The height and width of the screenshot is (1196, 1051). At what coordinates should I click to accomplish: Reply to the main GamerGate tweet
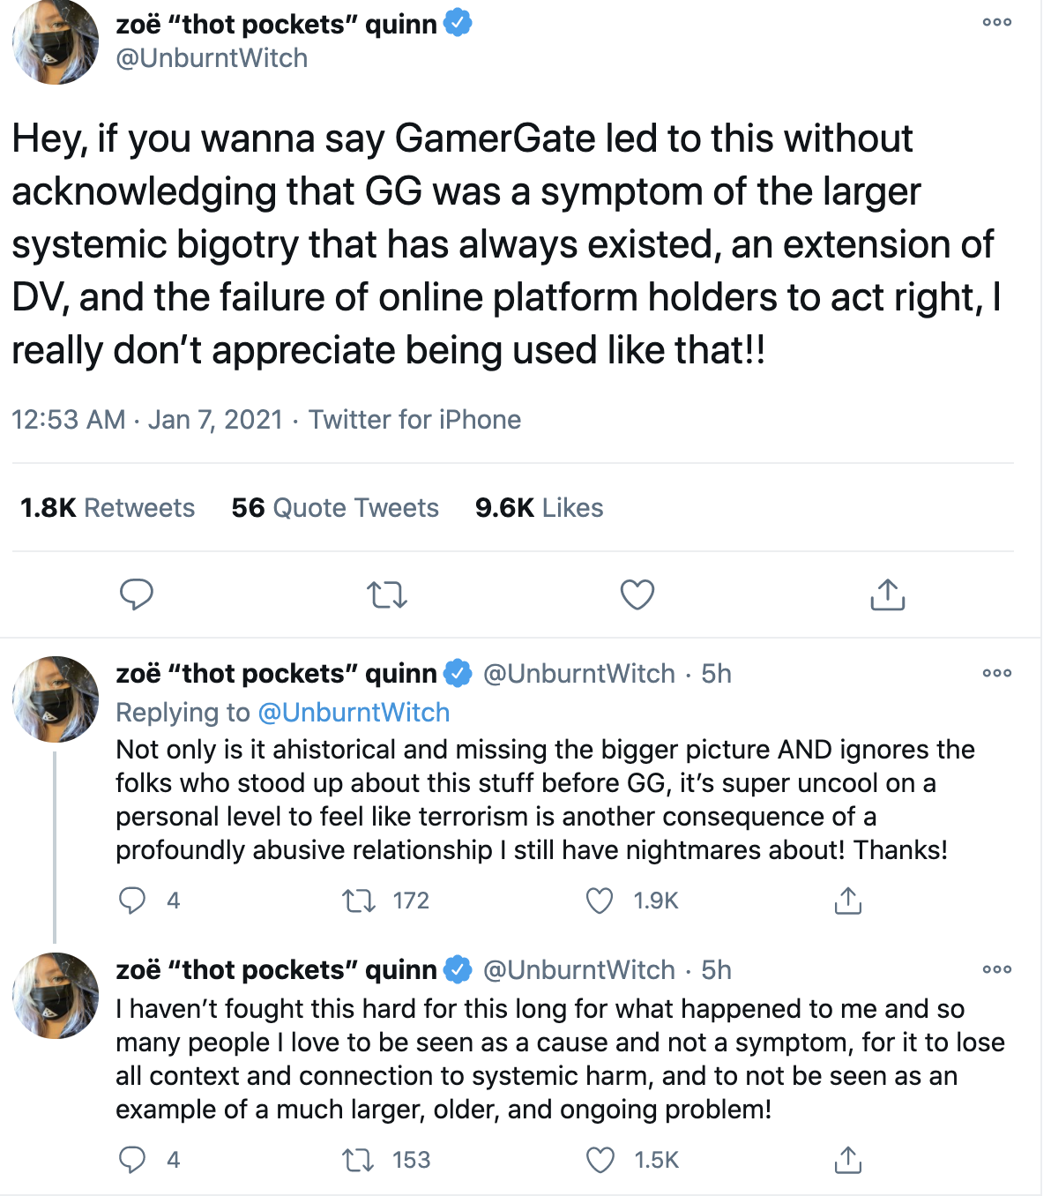(x=137, y=595)
